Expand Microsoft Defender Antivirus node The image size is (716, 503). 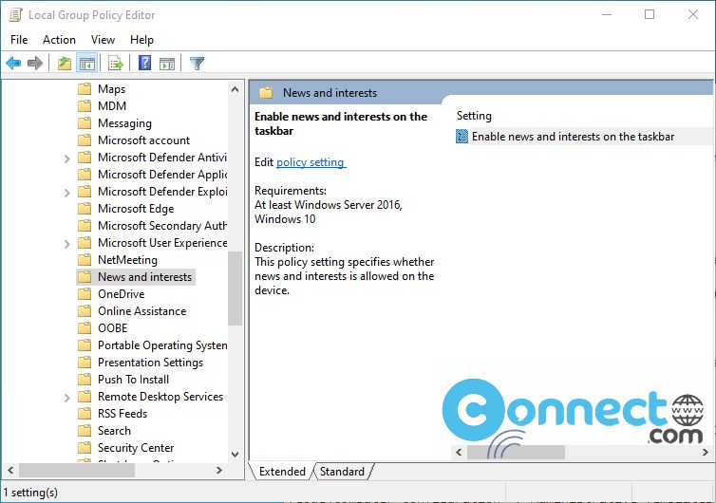coord(67,158)
